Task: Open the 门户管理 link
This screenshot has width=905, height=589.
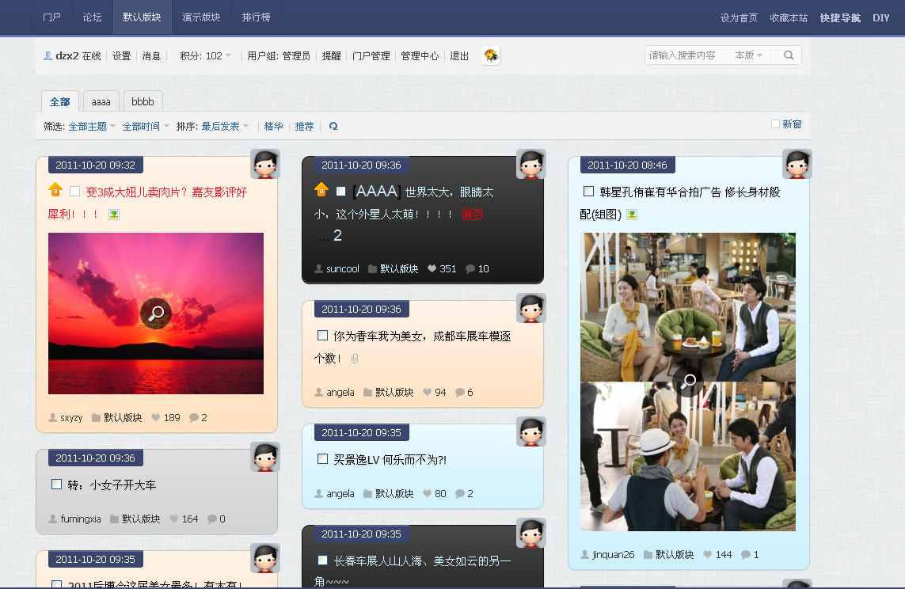Action: (x=371, y=56)
